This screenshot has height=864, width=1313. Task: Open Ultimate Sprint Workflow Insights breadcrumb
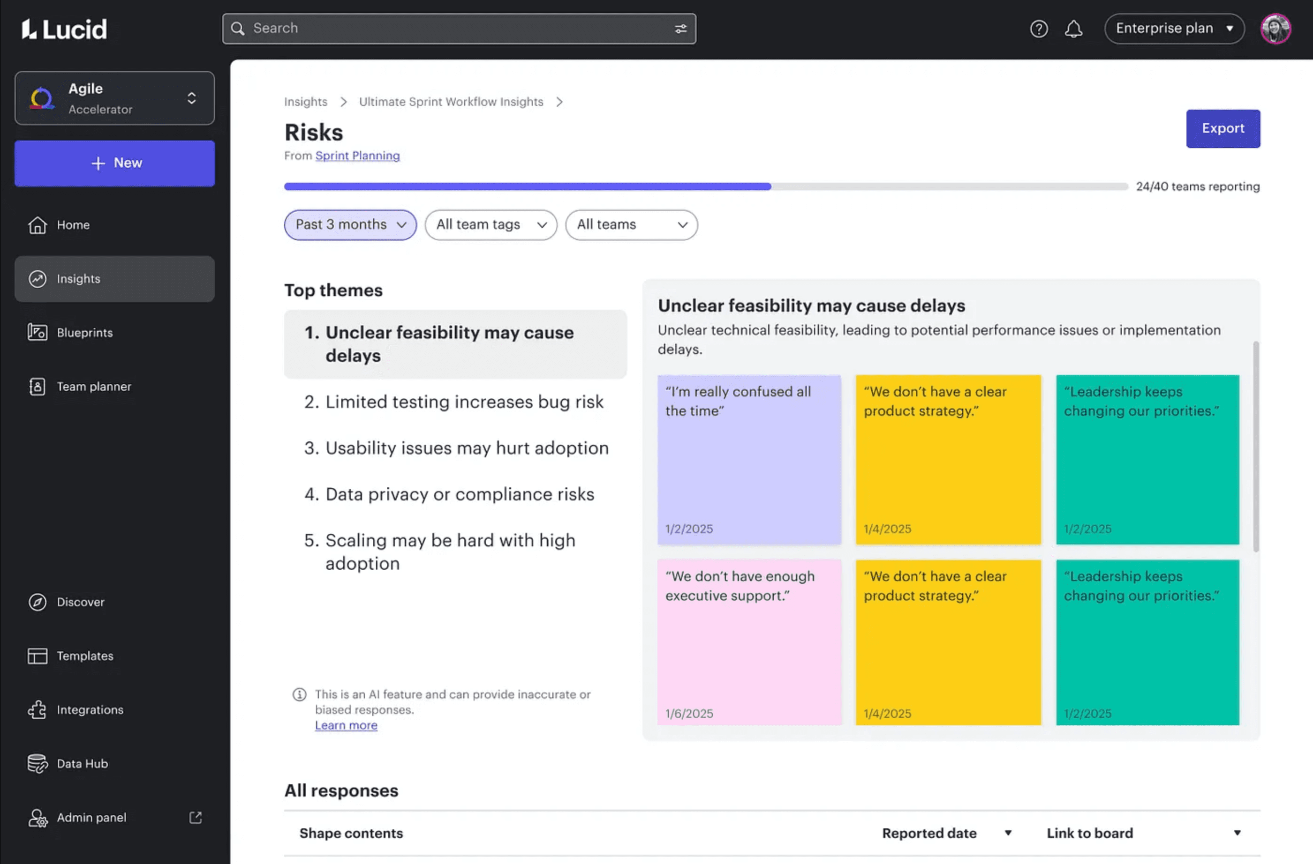tap(450, 102)
